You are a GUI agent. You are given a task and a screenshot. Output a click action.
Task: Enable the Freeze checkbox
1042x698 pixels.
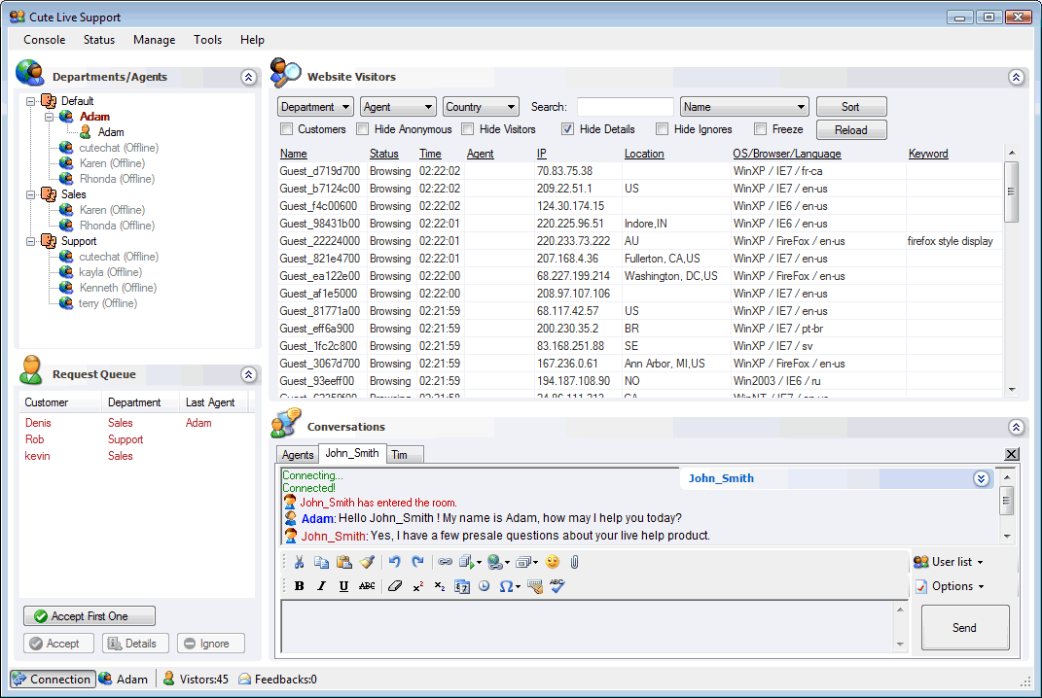point(760,129)
